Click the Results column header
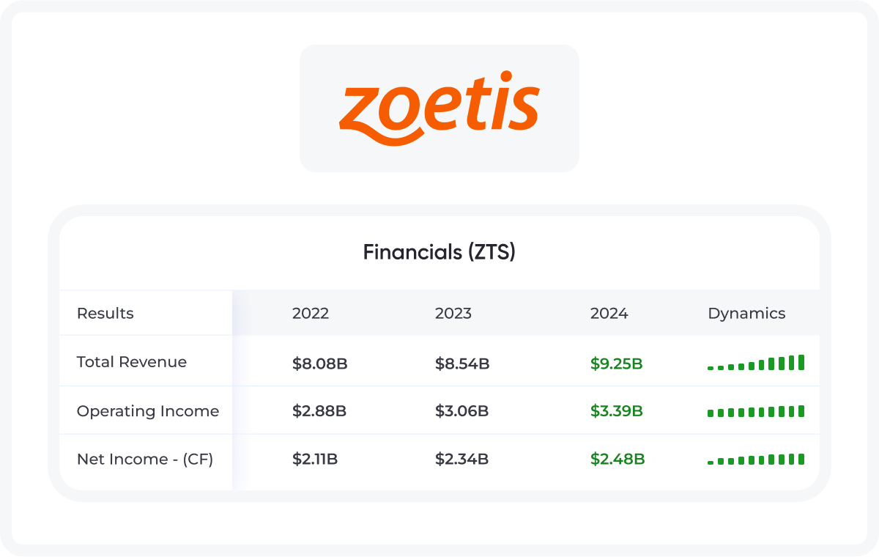 point(105,314)
